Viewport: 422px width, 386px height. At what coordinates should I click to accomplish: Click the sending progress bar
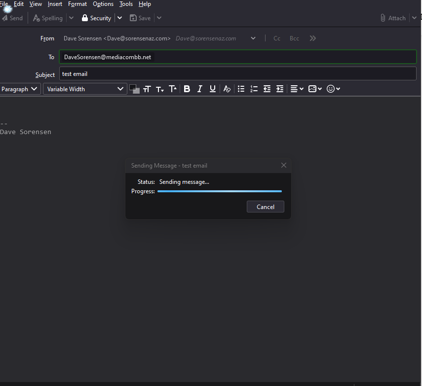(x=220, y=191)
